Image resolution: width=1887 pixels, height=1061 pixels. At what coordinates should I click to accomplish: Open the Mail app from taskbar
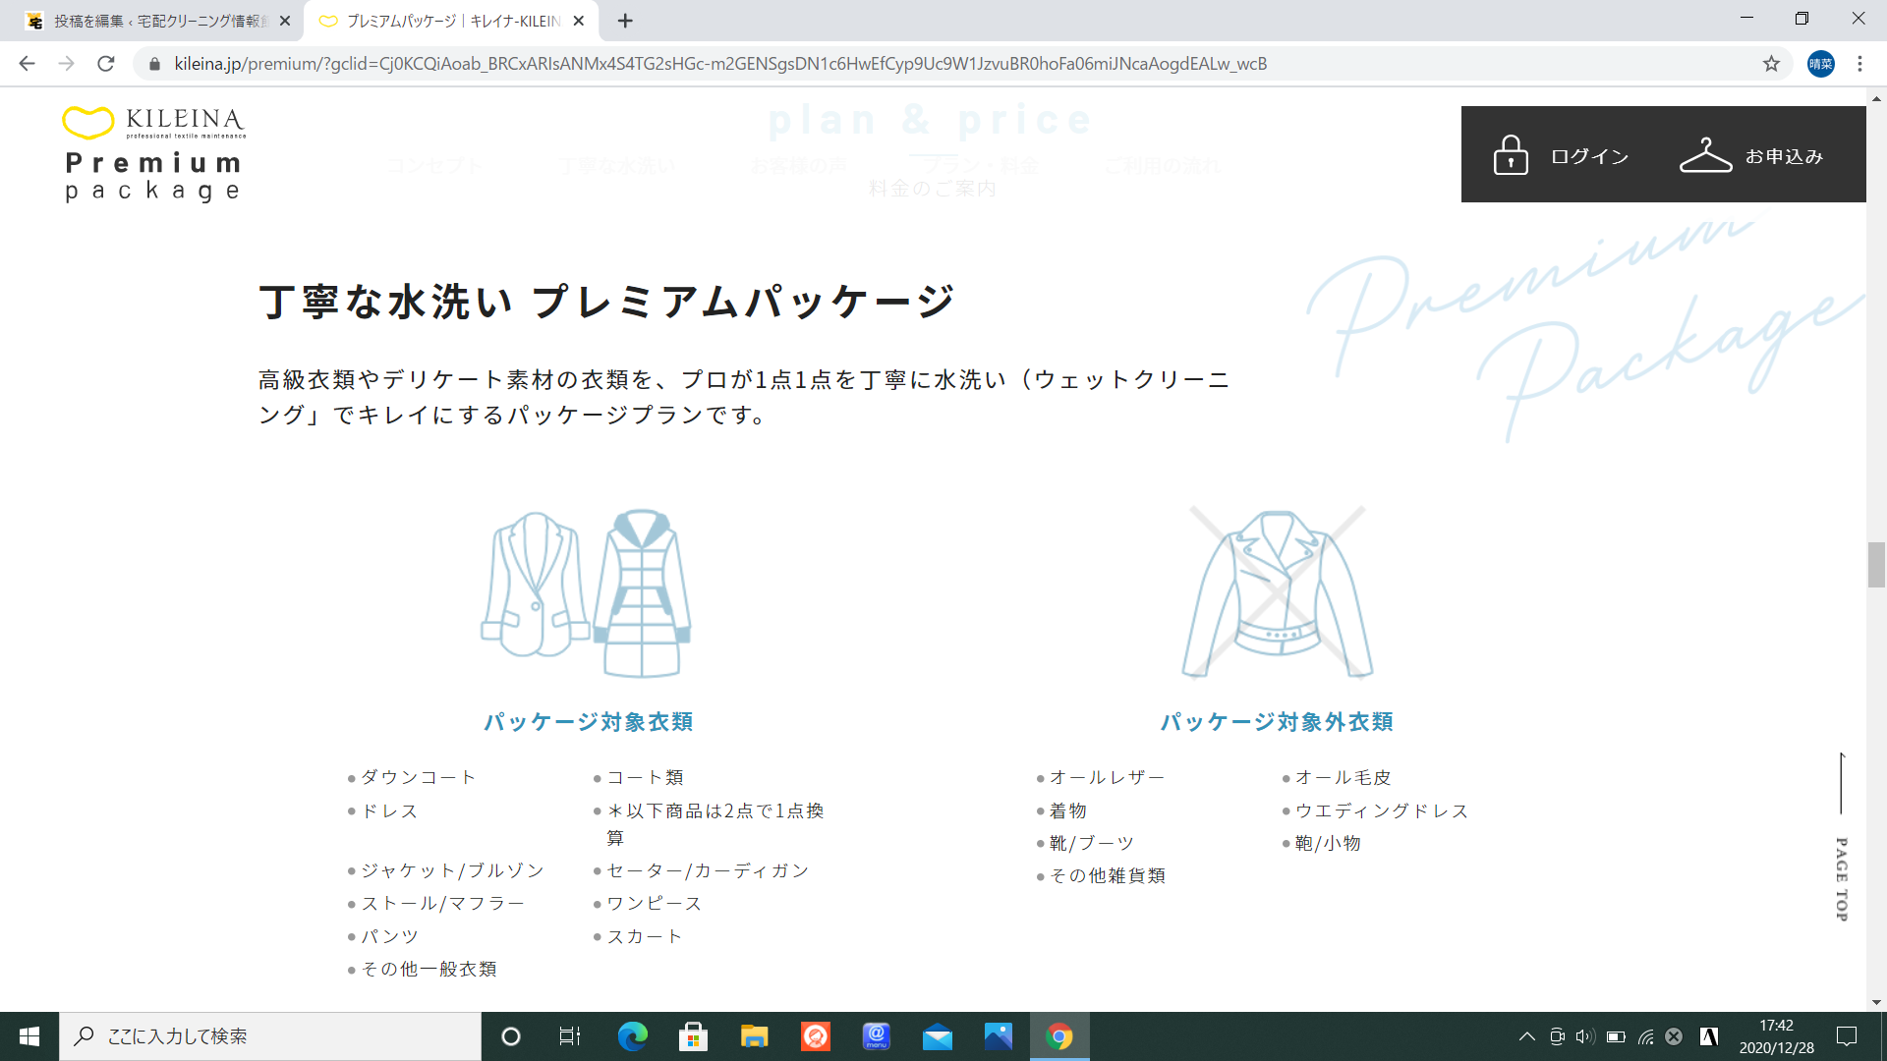pos(937,1036)
